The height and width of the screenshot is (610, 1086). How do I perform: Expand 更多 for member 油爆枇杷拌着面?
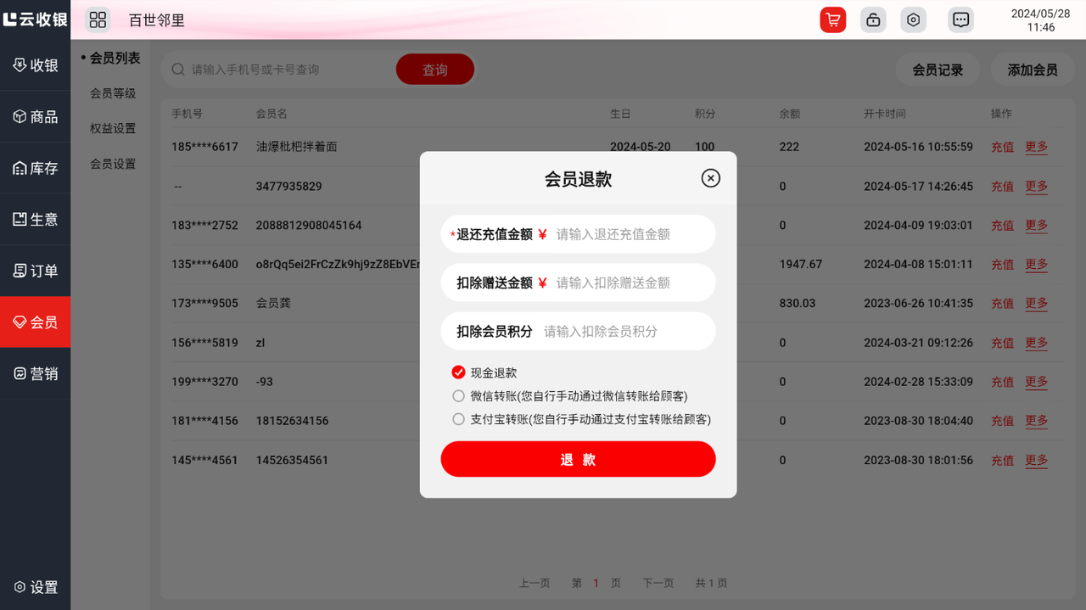pyautogui.click(x=1036, y=147)
